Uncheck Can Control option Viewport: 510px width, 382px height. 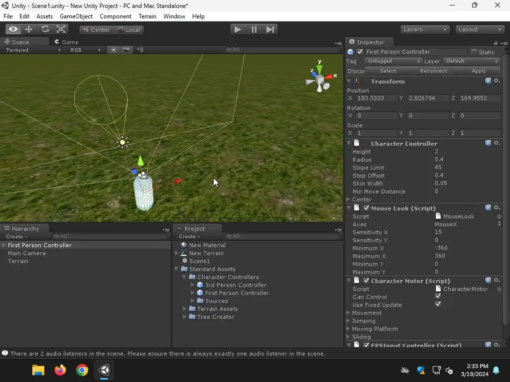point(438,296)
